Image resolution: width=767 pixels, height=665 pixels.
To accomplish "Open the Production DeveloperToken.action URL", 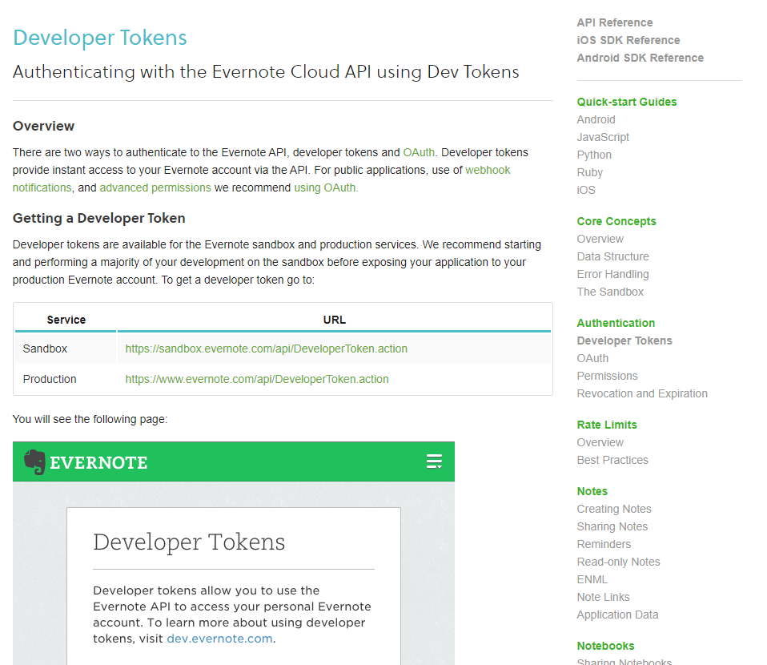I will [257, 379].
